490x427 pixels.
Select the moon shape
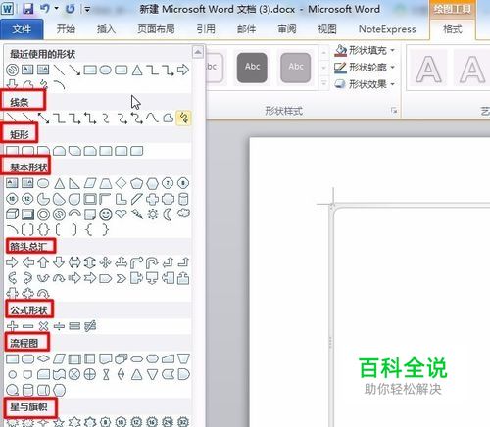click(168, 214)
